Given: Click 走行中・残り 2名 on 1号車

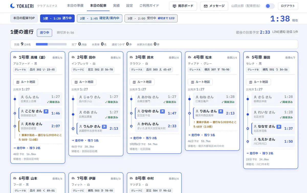Looking at the screenshot, I should click(x=27, y=148).
